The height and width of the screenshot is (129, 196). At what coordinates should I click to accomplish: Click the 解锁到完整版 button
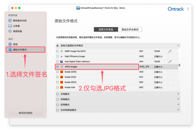click(x=25, y=113)
